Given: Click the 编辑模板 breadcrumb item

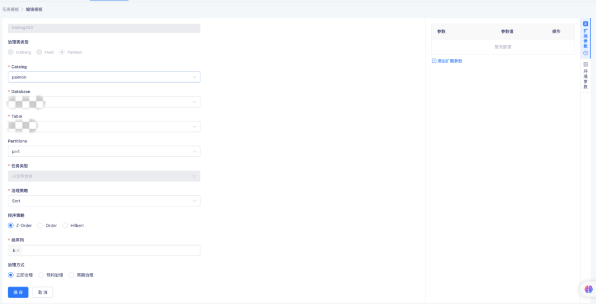Looking at the screenshot, I should (x=34, y=9).
